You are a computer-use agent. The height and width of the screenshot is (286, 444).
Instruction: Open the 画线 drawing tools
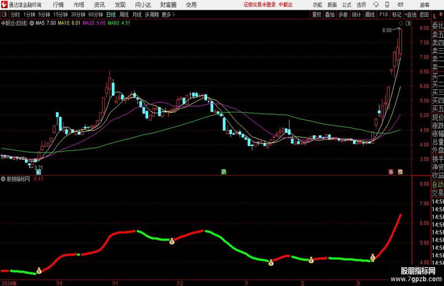370,15
